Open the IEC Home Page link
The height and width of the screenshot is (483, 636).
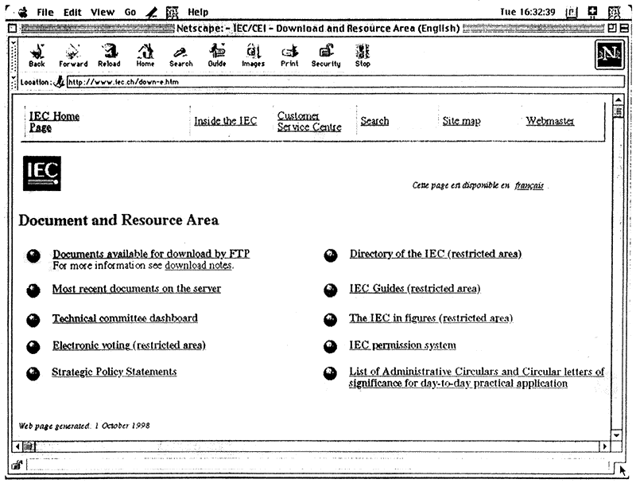tap(54, 122)
